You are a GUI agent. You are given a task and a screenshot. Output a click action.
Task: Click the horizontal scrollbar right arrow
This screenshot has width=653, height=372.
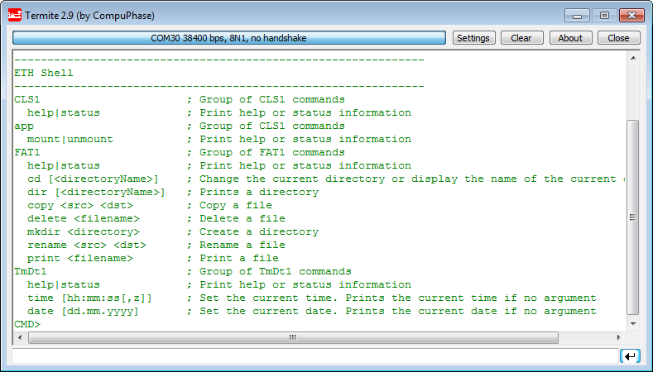(618, 337)
